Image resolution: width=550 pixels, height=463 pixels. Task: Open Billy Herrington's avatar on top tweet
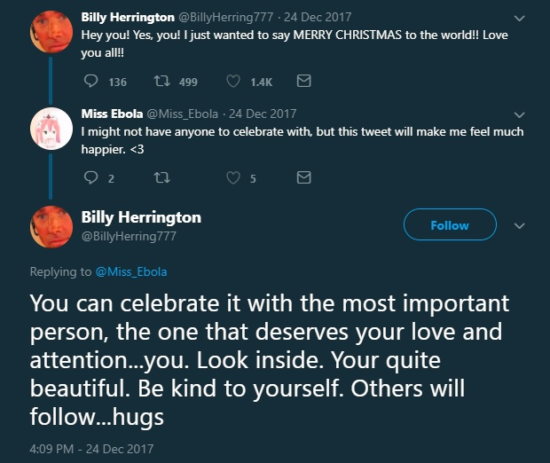tap(51, 32)
